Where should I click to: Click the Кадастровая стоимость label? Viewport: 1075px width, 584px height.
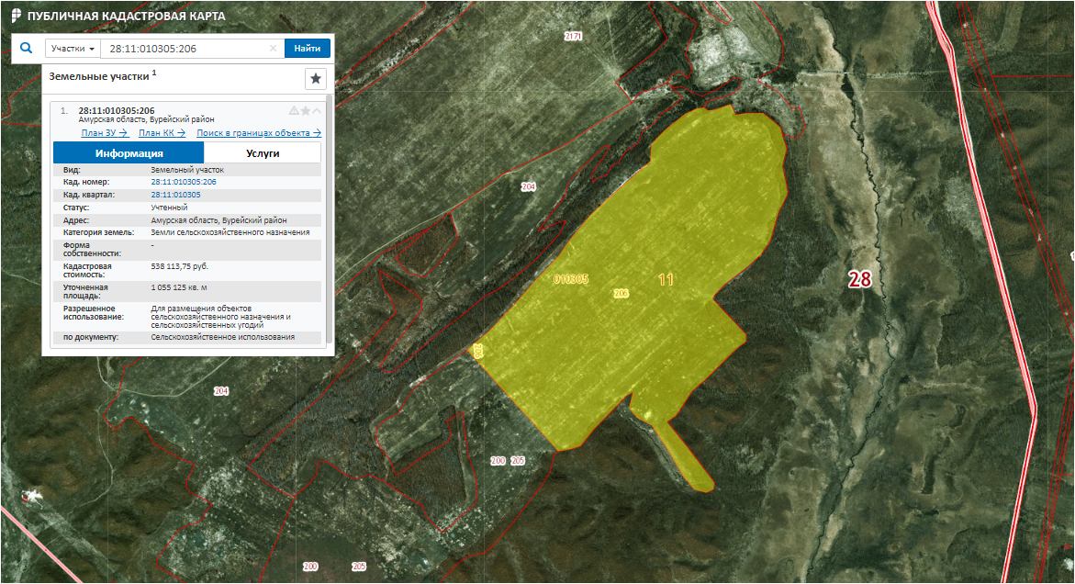(x=87, y=270)
